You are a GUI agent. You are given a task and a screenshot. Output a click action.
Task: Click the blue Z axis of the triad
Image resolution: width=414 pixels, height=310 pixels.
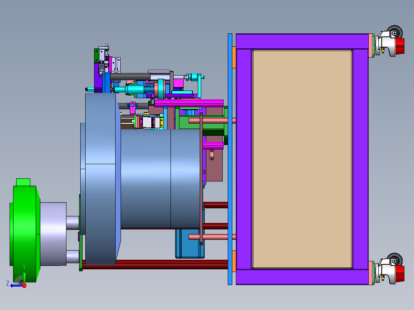[17, 285]
